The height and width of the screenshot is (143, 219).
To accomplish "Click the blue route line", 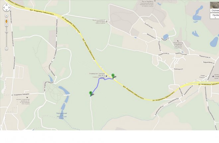I will coord(96,87).
